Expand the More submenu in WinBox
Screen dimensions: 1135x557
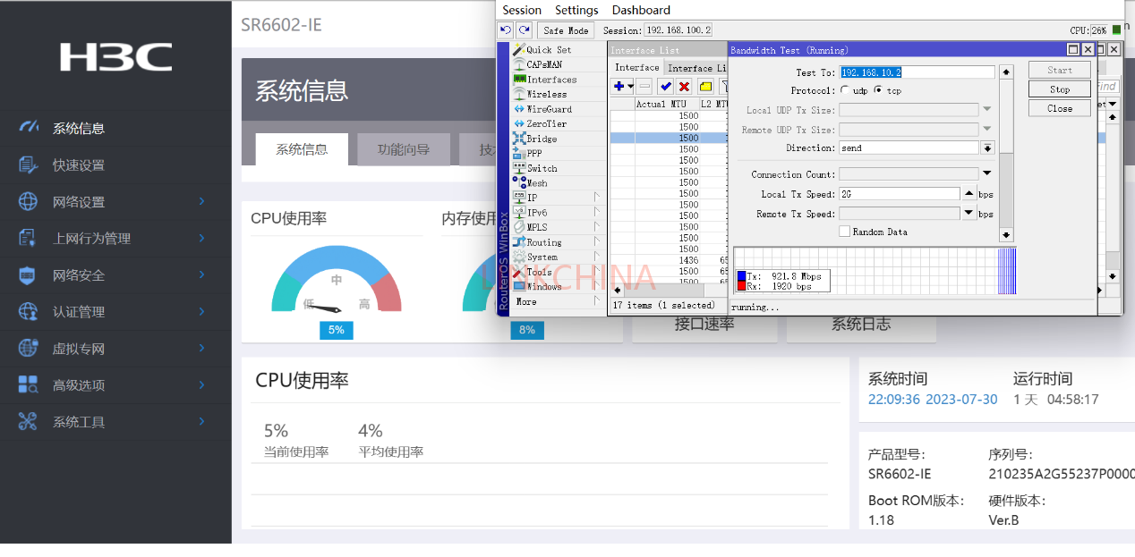(x=597, y=301)
